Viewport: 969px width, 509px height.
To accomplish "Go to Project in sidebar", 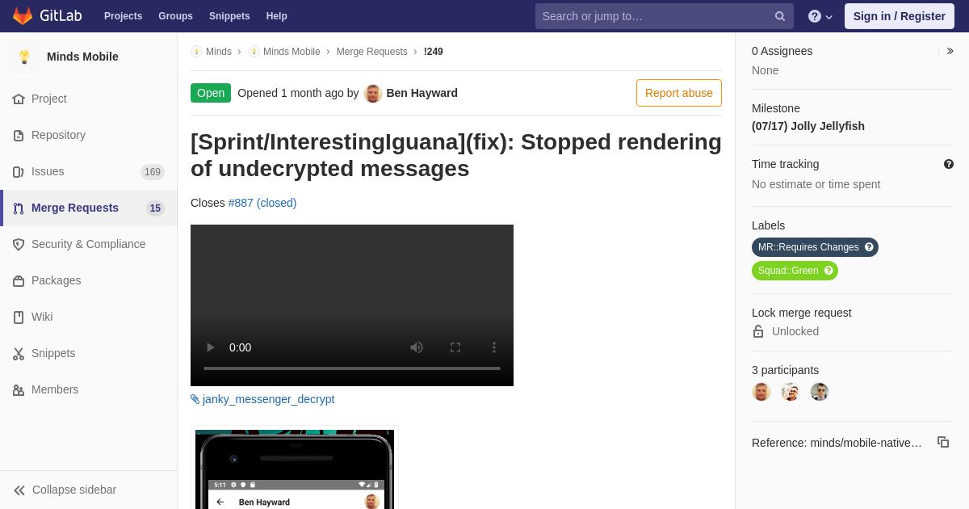I will (x=48, y=99).
